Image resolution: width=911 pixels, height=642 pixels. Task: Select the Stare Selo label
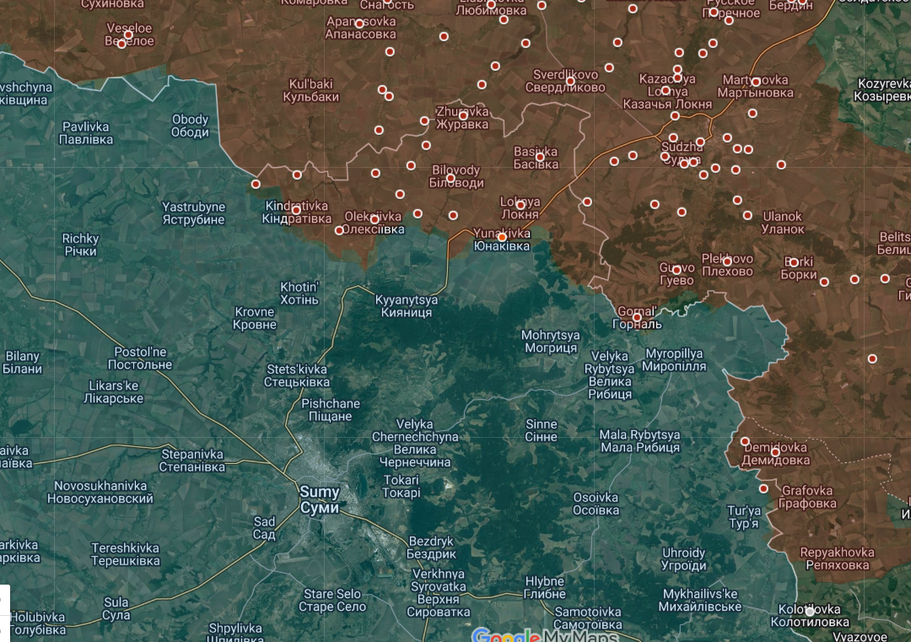(x=332, y=600)
